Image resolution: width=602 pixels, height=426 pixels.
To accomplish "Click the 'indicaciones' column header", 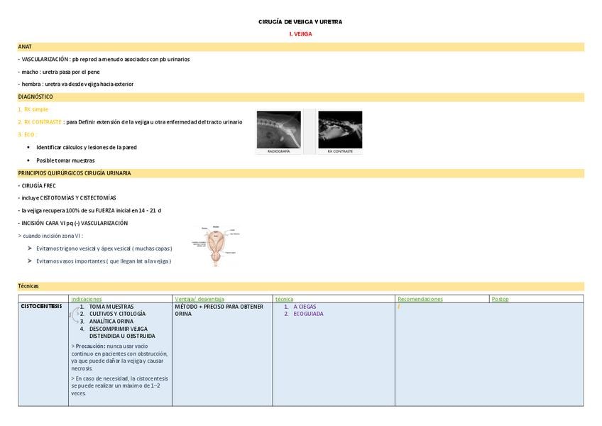I will pyautogui.click(x=87, y=299).
